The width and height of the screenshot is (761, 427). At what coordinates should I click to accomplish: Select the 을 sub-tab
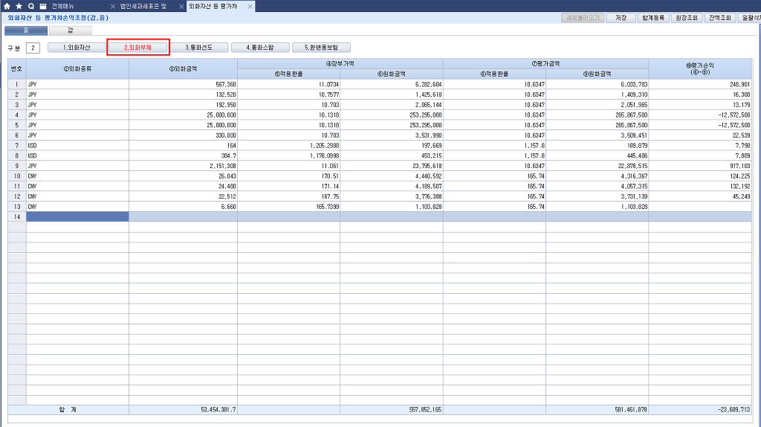[x=26, y=30]
